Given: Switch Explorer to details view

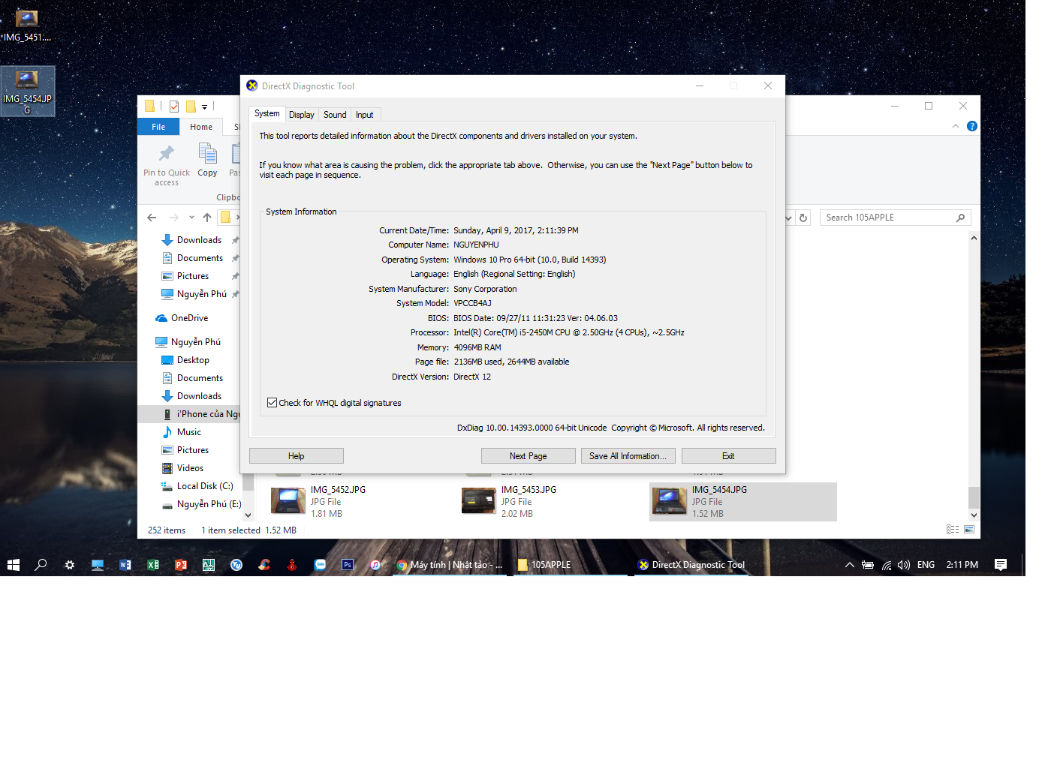Looking at the screenshot, I should click(953, 530).
